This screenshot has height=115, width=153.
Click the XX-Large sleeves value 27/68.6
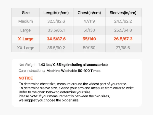[x=123, y=48]
